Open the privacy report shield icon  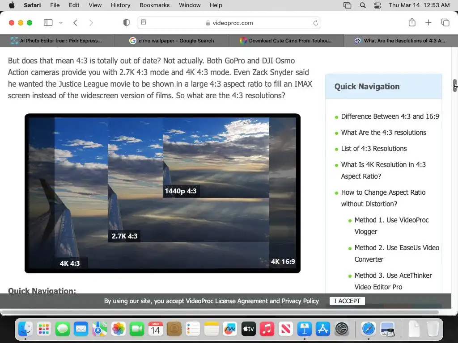127,23
